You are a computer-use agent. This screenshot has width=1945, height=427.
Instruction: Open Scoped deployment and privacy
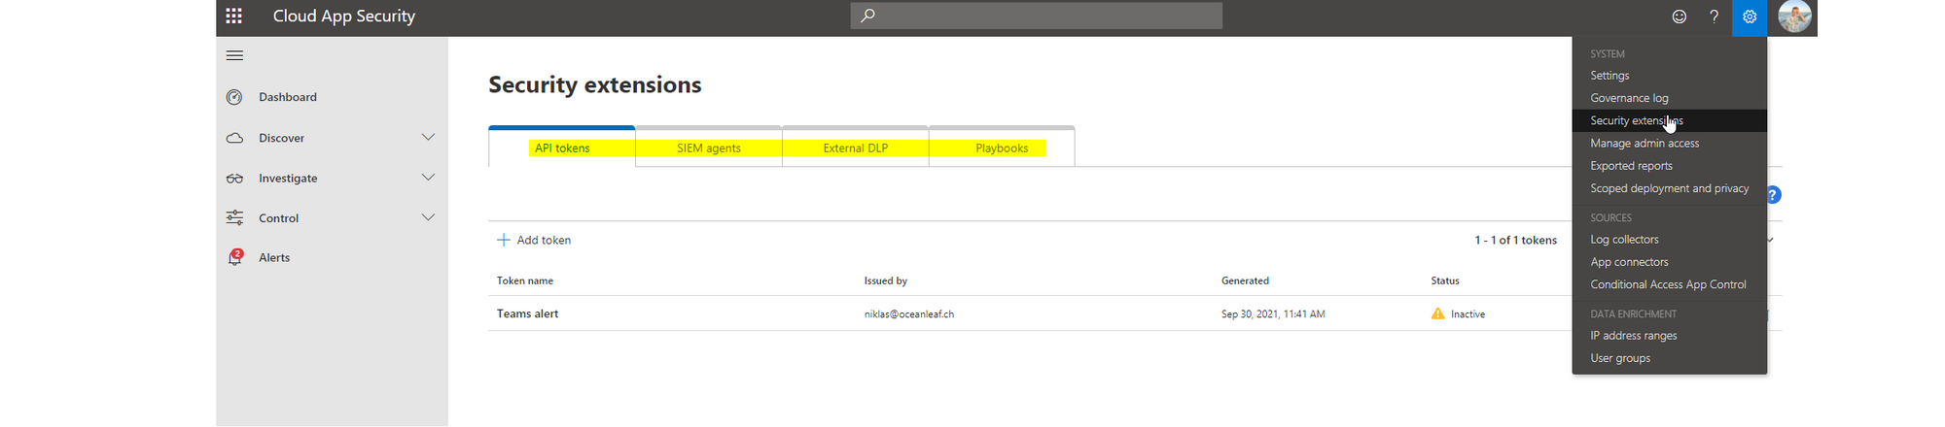pos(1669,188)
